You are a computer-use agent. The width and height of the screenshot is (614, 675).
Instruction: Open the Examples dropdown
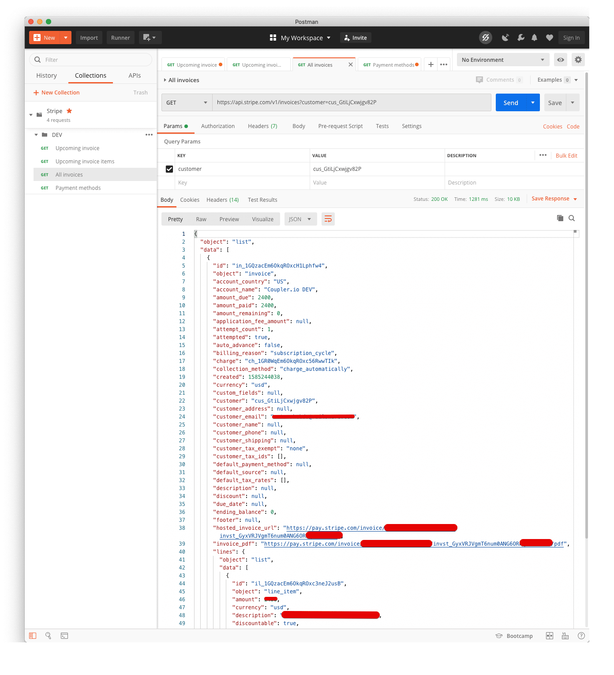(x=558, y=80)
